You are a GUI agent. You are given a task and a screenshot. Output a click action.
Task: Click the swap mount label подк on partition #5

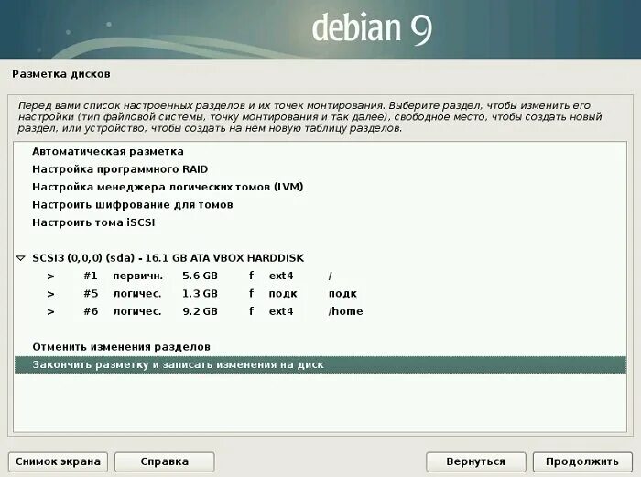point(342,294)
